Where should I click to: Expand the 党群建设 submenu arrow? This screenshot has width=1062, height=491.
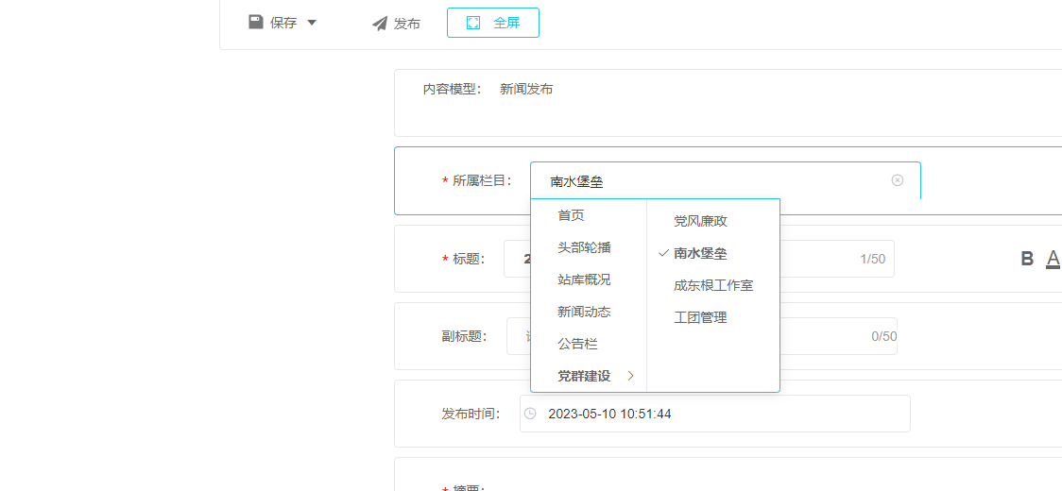coord(630,376)
